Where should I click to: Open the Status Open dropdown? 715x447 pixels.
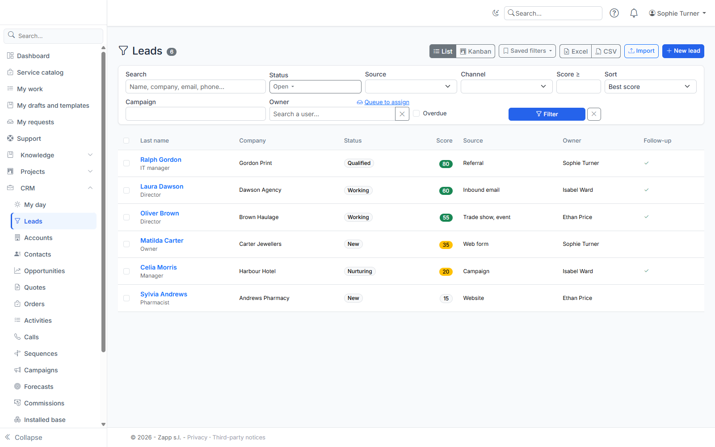click(x=315, y=87)
